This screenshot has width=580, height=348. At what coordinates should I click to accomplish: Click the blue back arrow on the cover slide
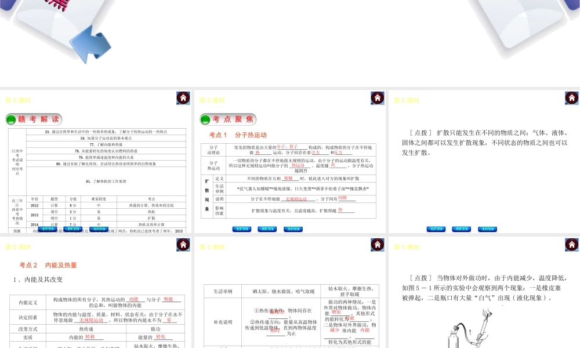[x=90, y=45]
